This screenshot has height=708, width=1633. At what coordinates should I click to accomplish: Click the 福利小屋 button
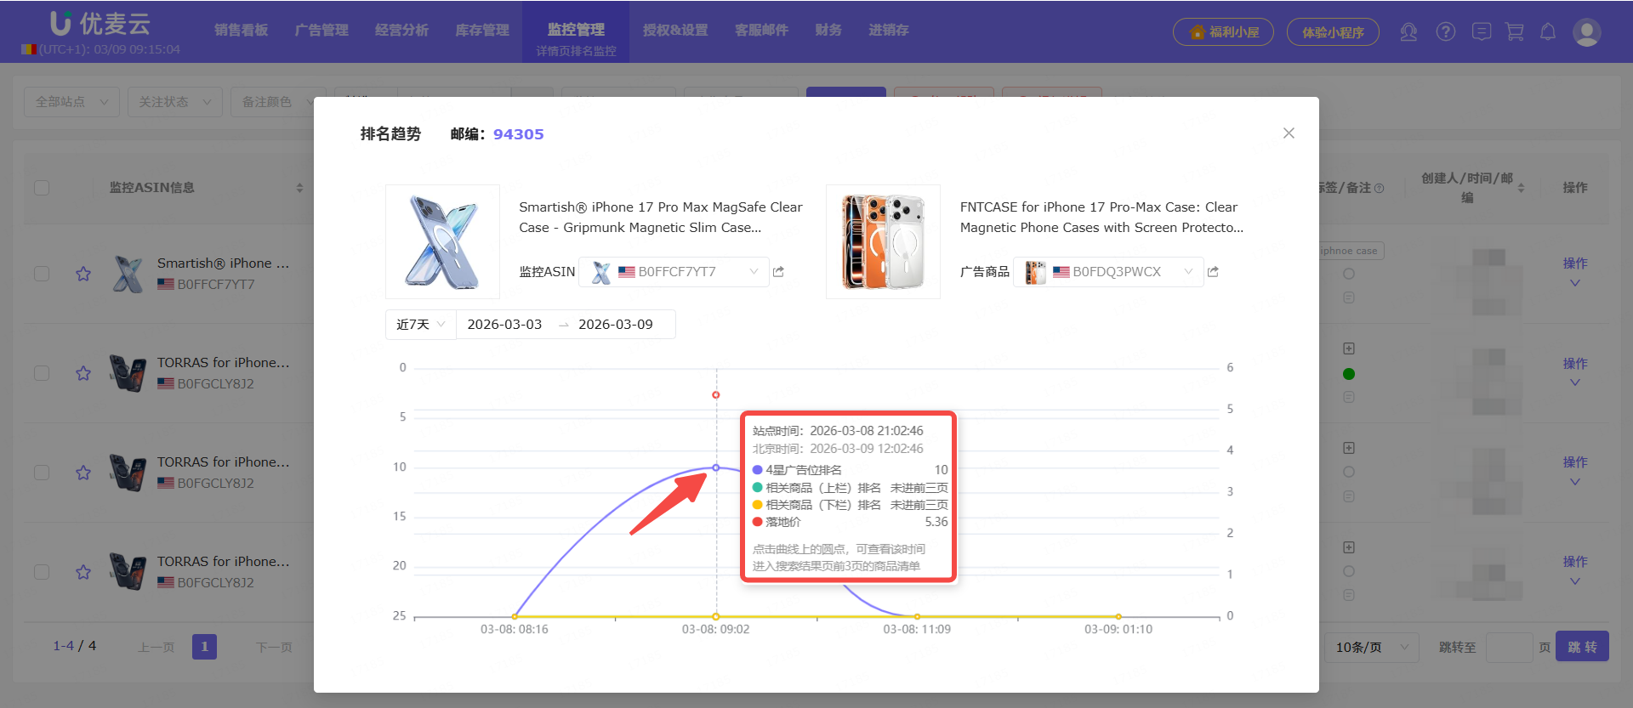point(1223,32)
